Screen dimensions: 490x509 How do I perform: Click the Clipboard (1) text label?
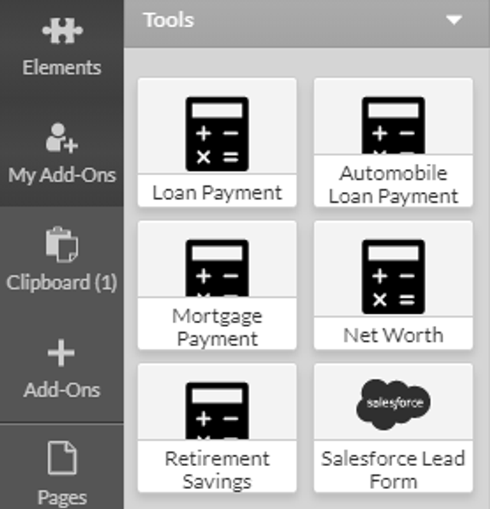tap(62, 282)
